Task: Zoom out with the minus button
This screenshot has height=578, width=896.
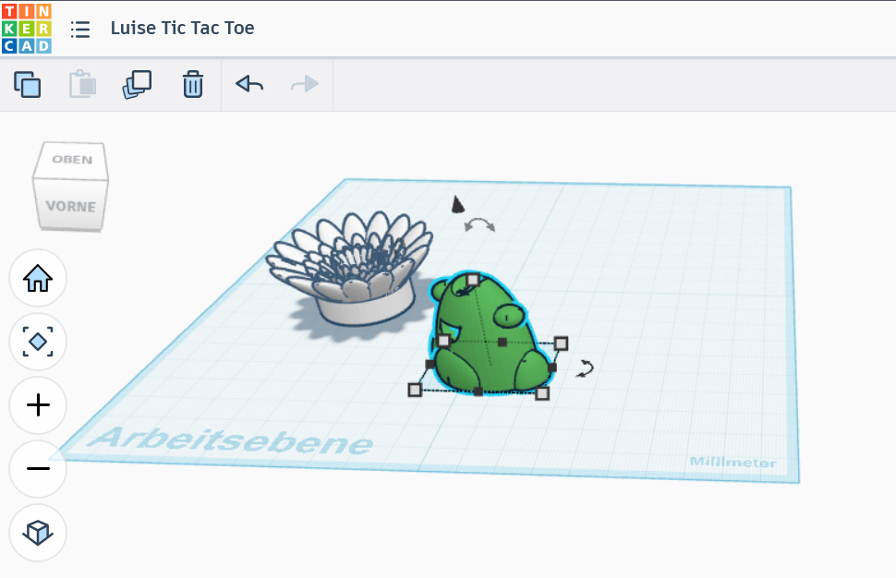Action: click(x=38, y=469)
